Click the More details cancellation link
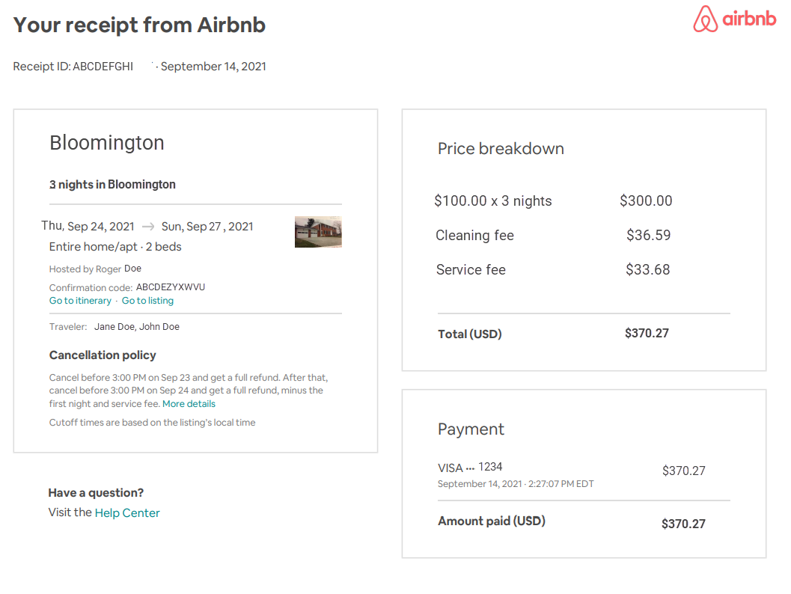Screen dimensions: 791x594 tap(189, 404)
